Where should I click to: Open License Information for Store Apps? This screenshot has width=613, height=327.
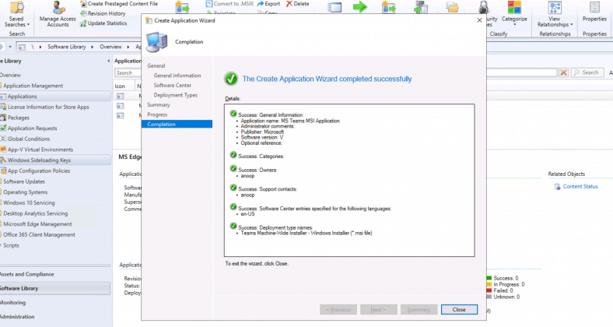click(x=48, y=107)
